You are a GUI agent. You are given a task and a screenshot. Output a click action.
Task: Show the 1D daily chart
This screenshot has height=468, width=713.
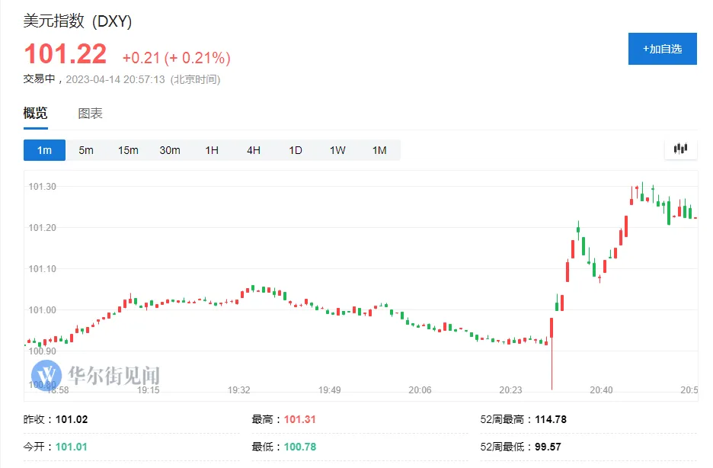[x=296, y=150]
